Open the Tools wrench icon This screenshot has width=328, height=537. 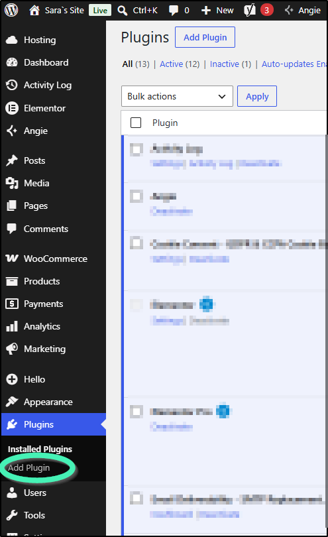click(12, 515)
